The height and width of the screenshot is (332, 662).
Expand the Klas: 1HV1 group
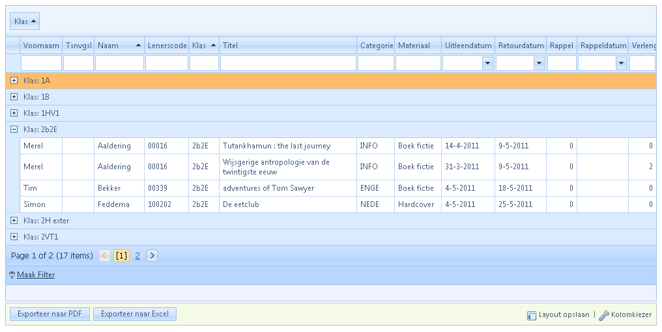[14, 113]
